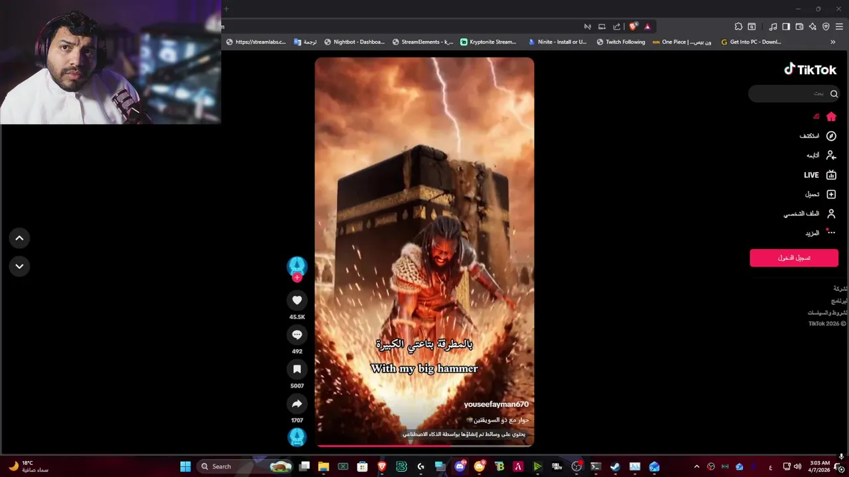
Task: Open Discord from the taskbar
Action: click(460, 466)
